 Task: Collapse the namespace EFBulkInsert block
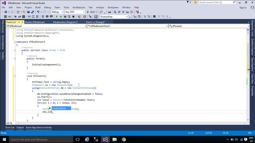click(x=15, y=42)
